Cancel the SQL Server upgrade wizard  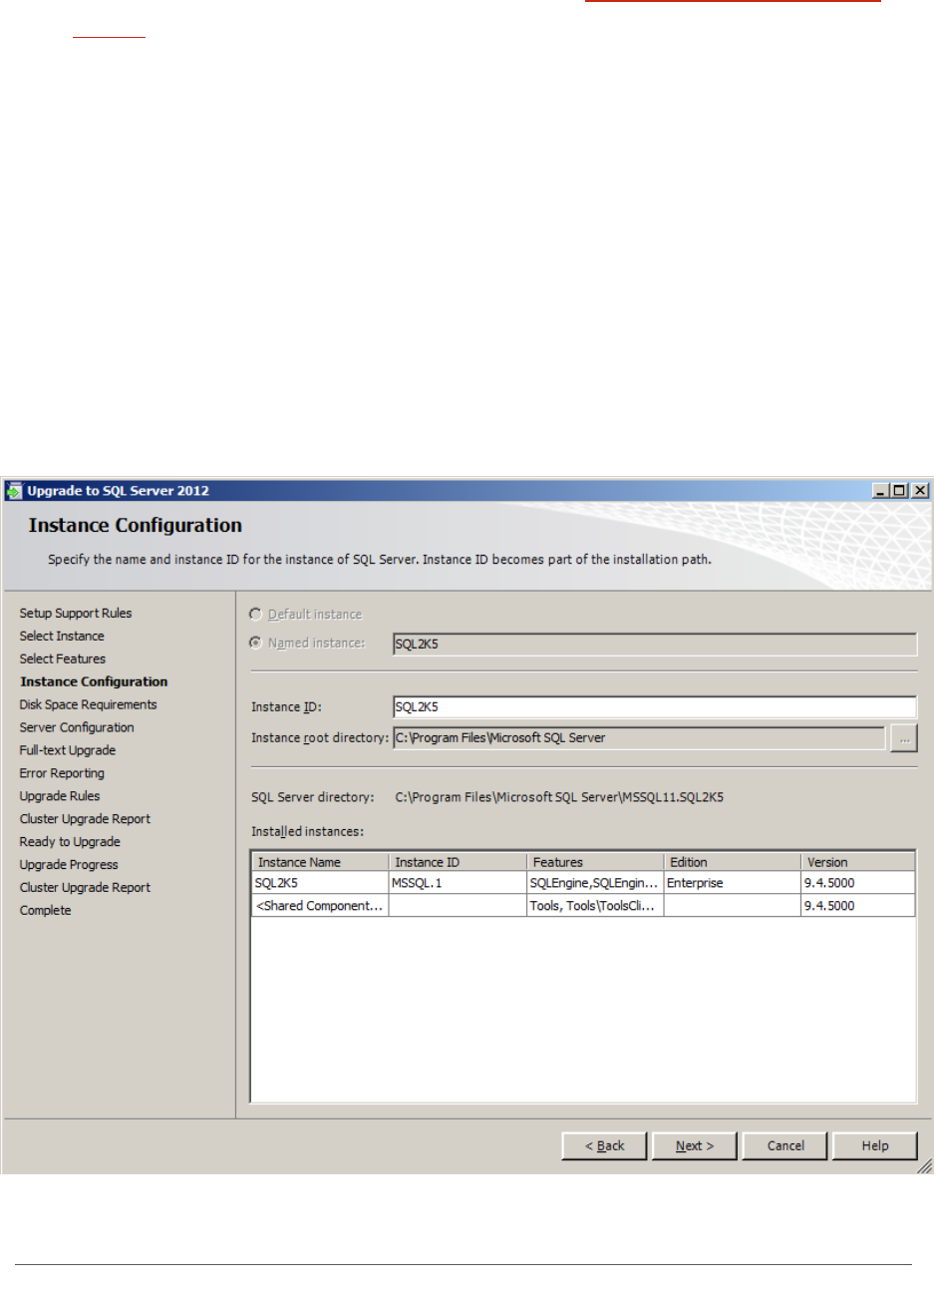click(x=785, y=1145)
